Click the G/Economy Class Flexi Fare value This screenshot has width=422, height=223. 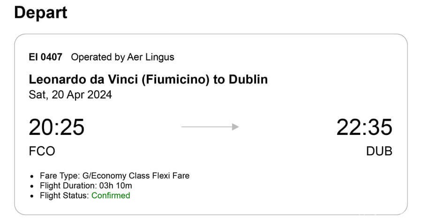[136, 176]
